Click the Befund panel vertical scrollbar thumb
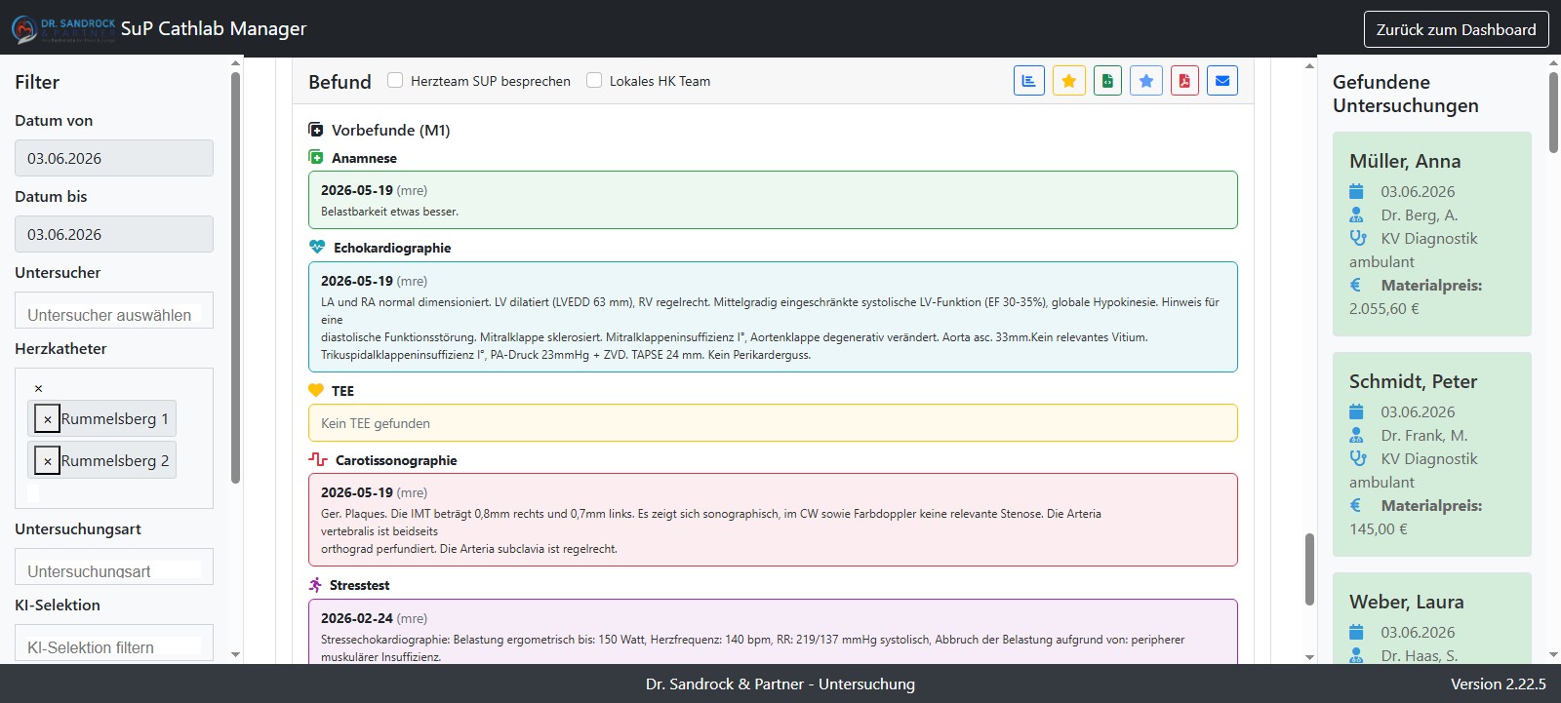Image resolution: width=1561 pixels, height=703 pixels. tap(1309, 569)
